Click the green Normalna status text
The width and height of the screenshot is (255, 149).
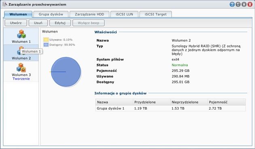(180, 65)
